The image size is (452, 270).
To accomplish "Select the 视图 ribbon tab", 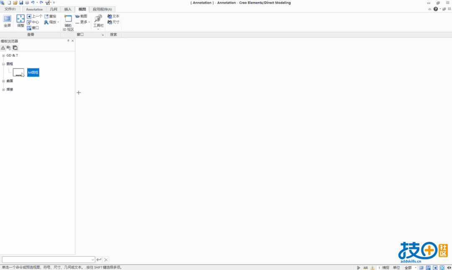I will (82, 9).
